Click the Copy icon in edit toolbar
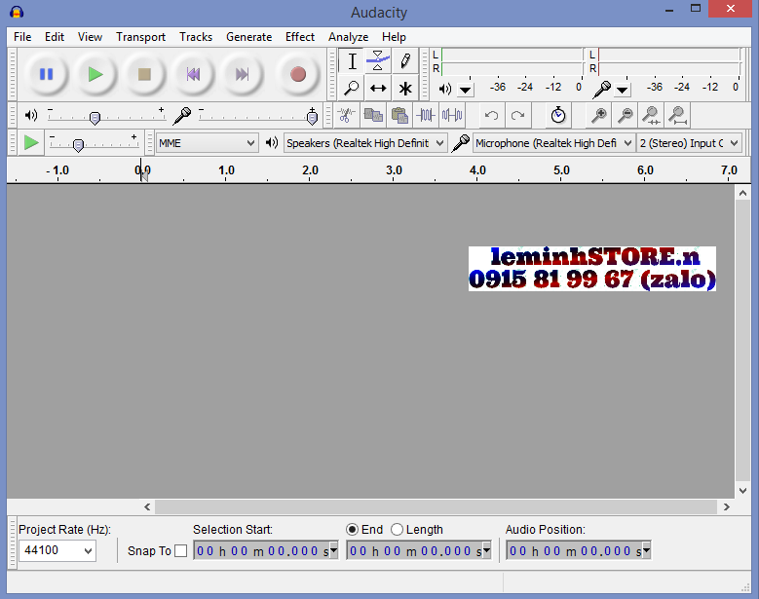Screen dimensions: 759x599 point(373,115)
